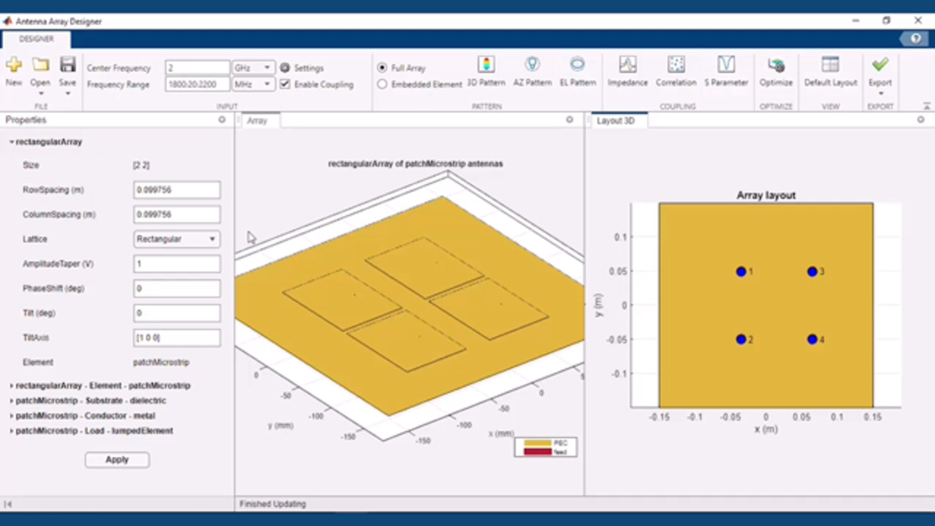
Task: Open the Correlation plot
Action: click(x=676, y=72)
